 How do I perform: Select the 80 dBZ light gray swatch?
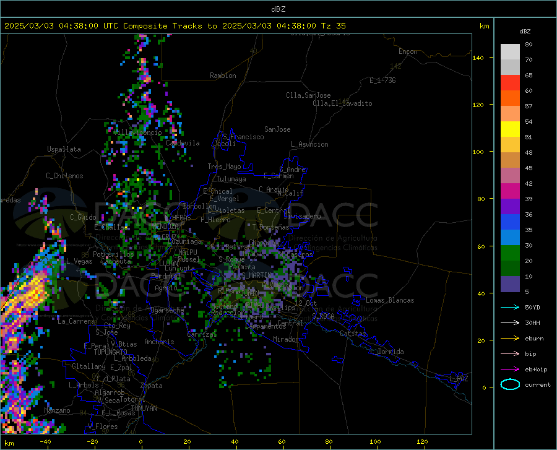pyautogui.click(x=510, y=52)
